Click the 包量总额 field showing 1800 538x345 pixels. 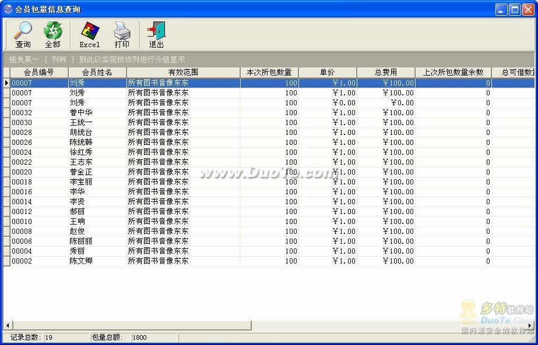tap(154, 337)
